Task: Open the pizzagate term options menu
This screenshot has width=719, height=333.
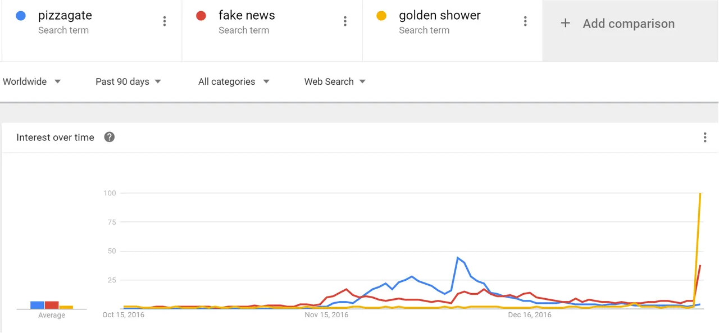Action: click(165, 21)
